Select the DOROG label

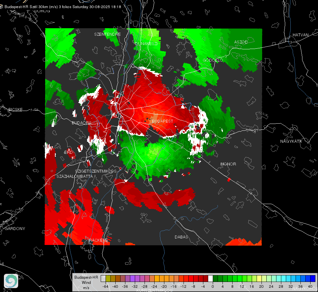click(x=42, y=11)
